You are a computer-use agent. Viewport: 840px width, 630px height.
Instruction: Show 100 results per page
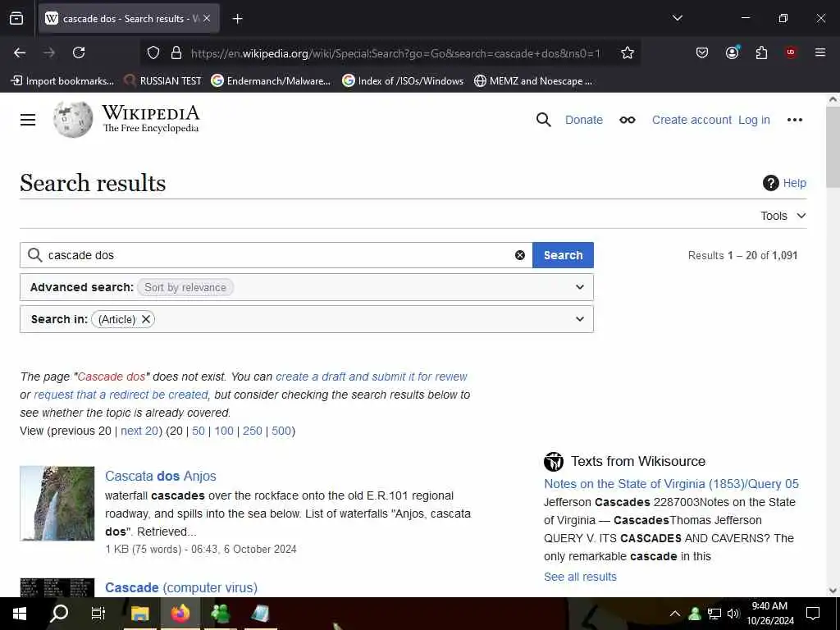[224, 431]
